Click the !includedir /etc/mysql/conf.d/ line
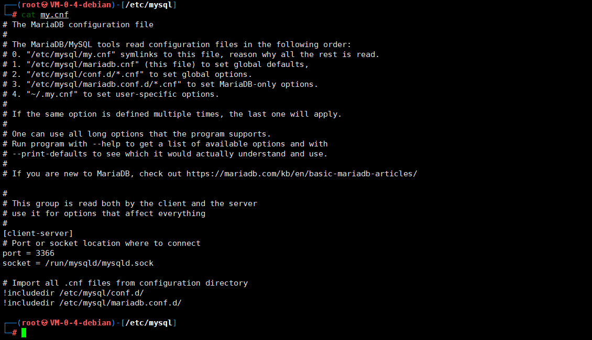592x340 pixels. pyautogui.click(x=73, y=293)
